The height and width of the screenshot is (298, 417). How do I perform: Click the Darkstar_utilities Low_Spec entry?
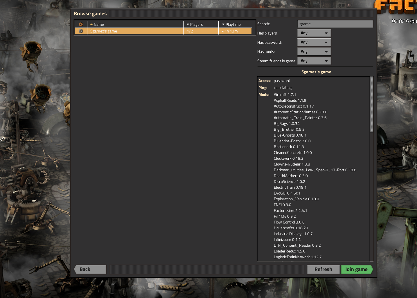pyautogui.click(x=315, y=170)
